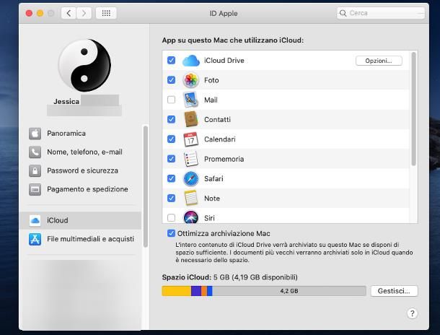
Task: Click the sidebar vertical scrollbar
Action: (146, 187)
